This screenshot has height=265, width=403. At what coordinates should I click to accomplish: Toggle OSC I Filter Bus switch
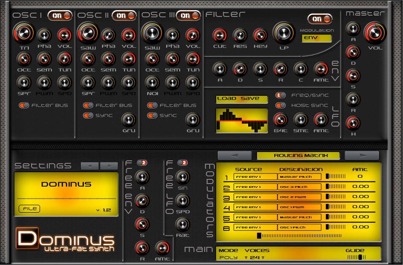24,105
